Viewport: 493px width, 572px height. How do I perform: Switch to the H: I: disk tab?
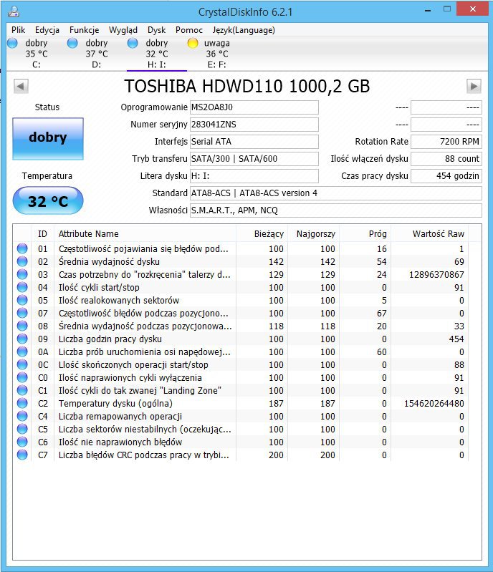[157, 54]
